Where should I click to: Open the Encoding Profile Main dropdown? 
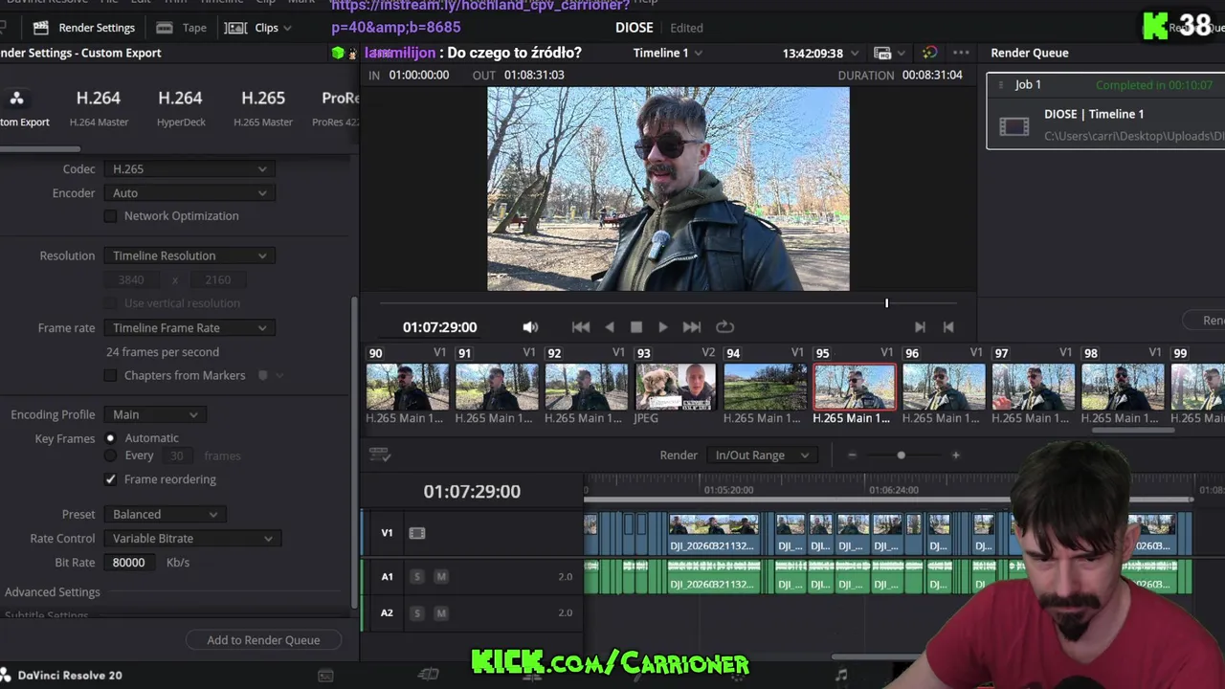click(155, 414)
